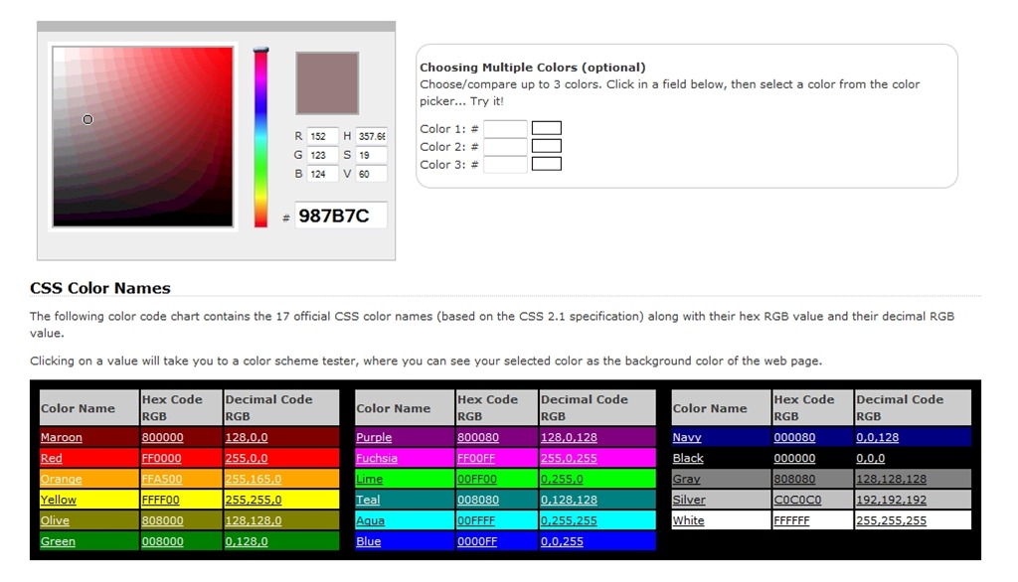The height and width of the screenshot is (582, 1018).
Task: Select the Color 3 hex input field
Action: [505, 165]
